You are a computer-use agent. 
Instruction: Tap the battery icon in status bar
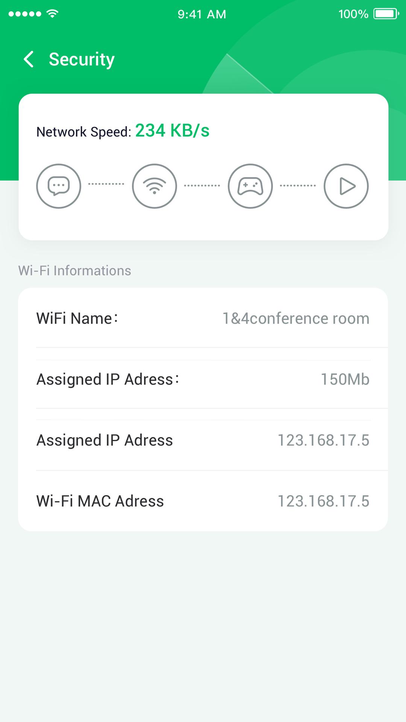(386, 14)
